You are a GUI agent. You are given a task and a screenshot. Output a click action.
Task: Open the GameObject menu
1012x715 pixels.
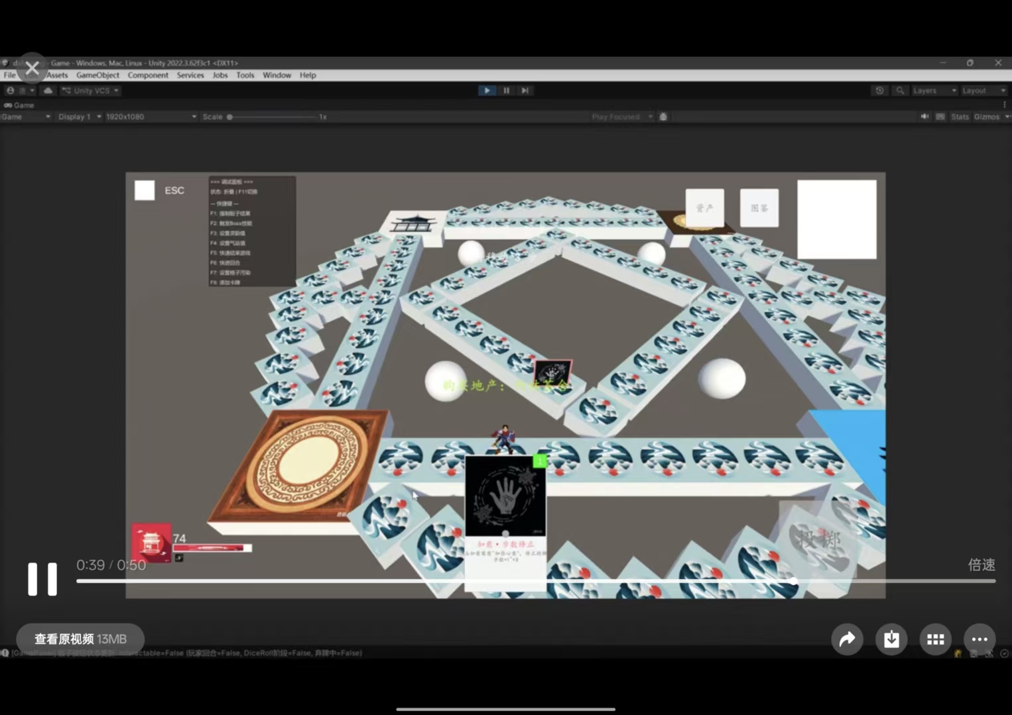pos(97,76)
